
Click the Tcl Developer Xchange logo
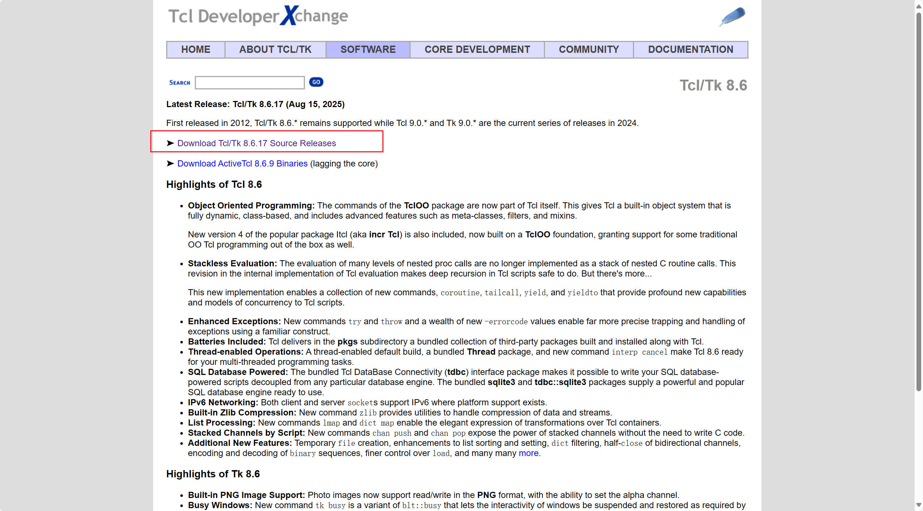point(258,16)
